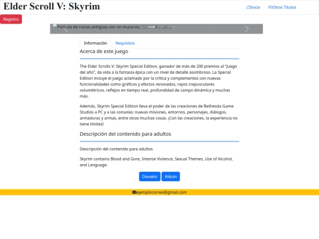Select the Información tab
The image size is (319, 239).
[96, 43]
